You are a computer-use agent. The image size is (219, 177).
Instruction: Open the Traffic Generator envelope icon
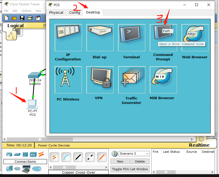pyautogui.click(x=132, y=80)
